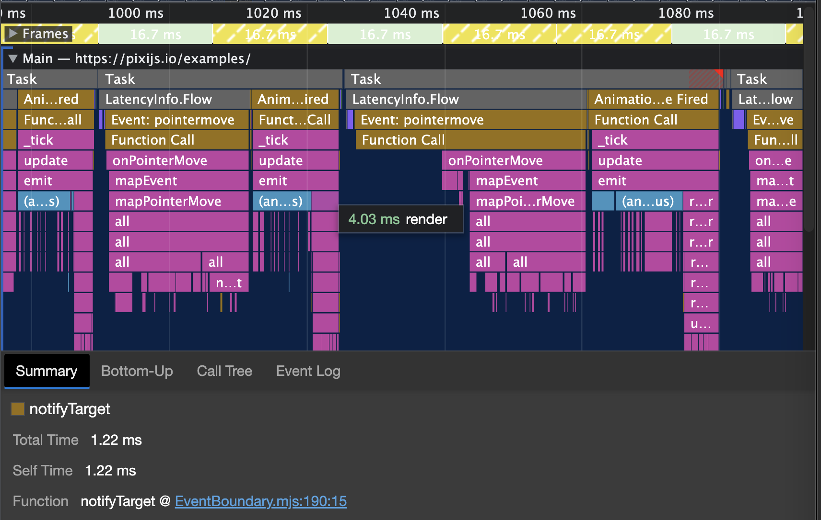Open the Event Log tab
Screen dimensions: 821x520
point(308,371)
